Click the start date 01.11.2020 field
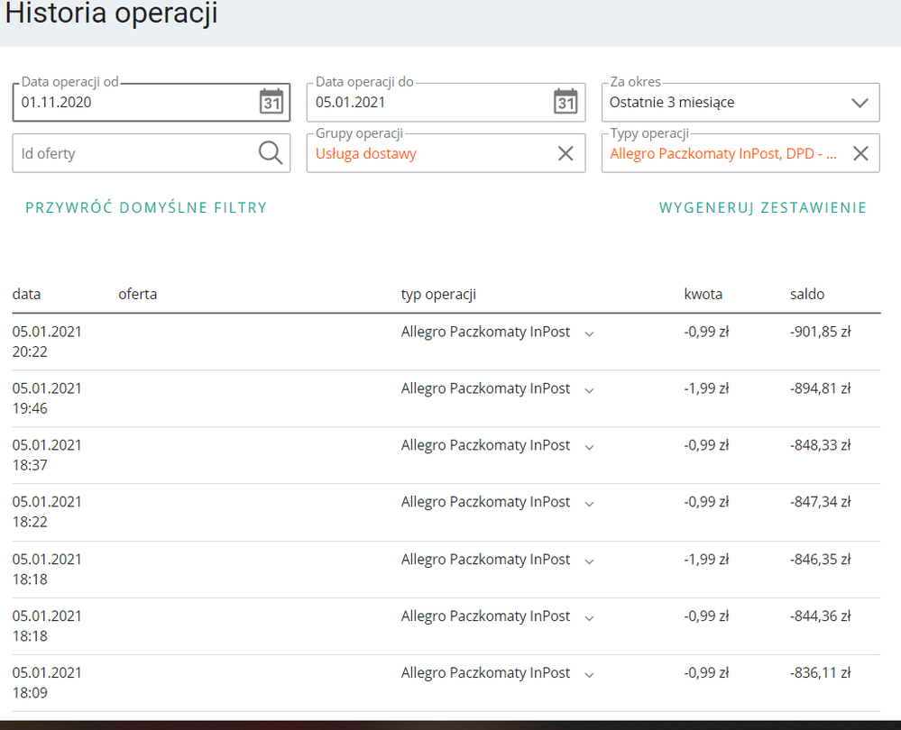Screen dimensions: 901x730 (126, 103)
